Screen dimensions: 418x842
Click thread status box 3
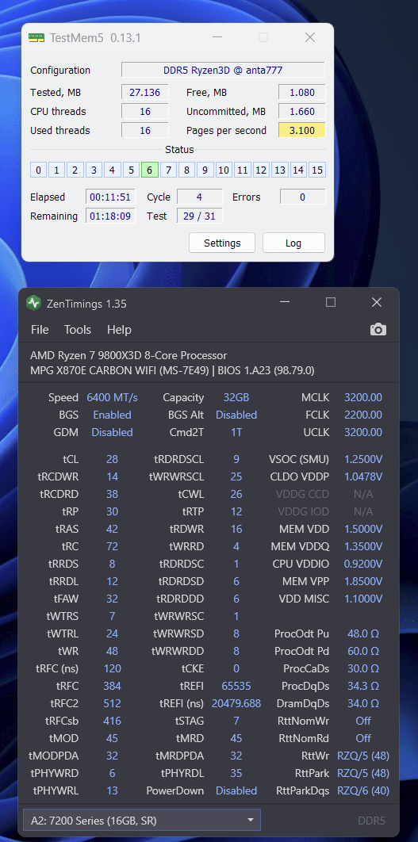(94, 170)
